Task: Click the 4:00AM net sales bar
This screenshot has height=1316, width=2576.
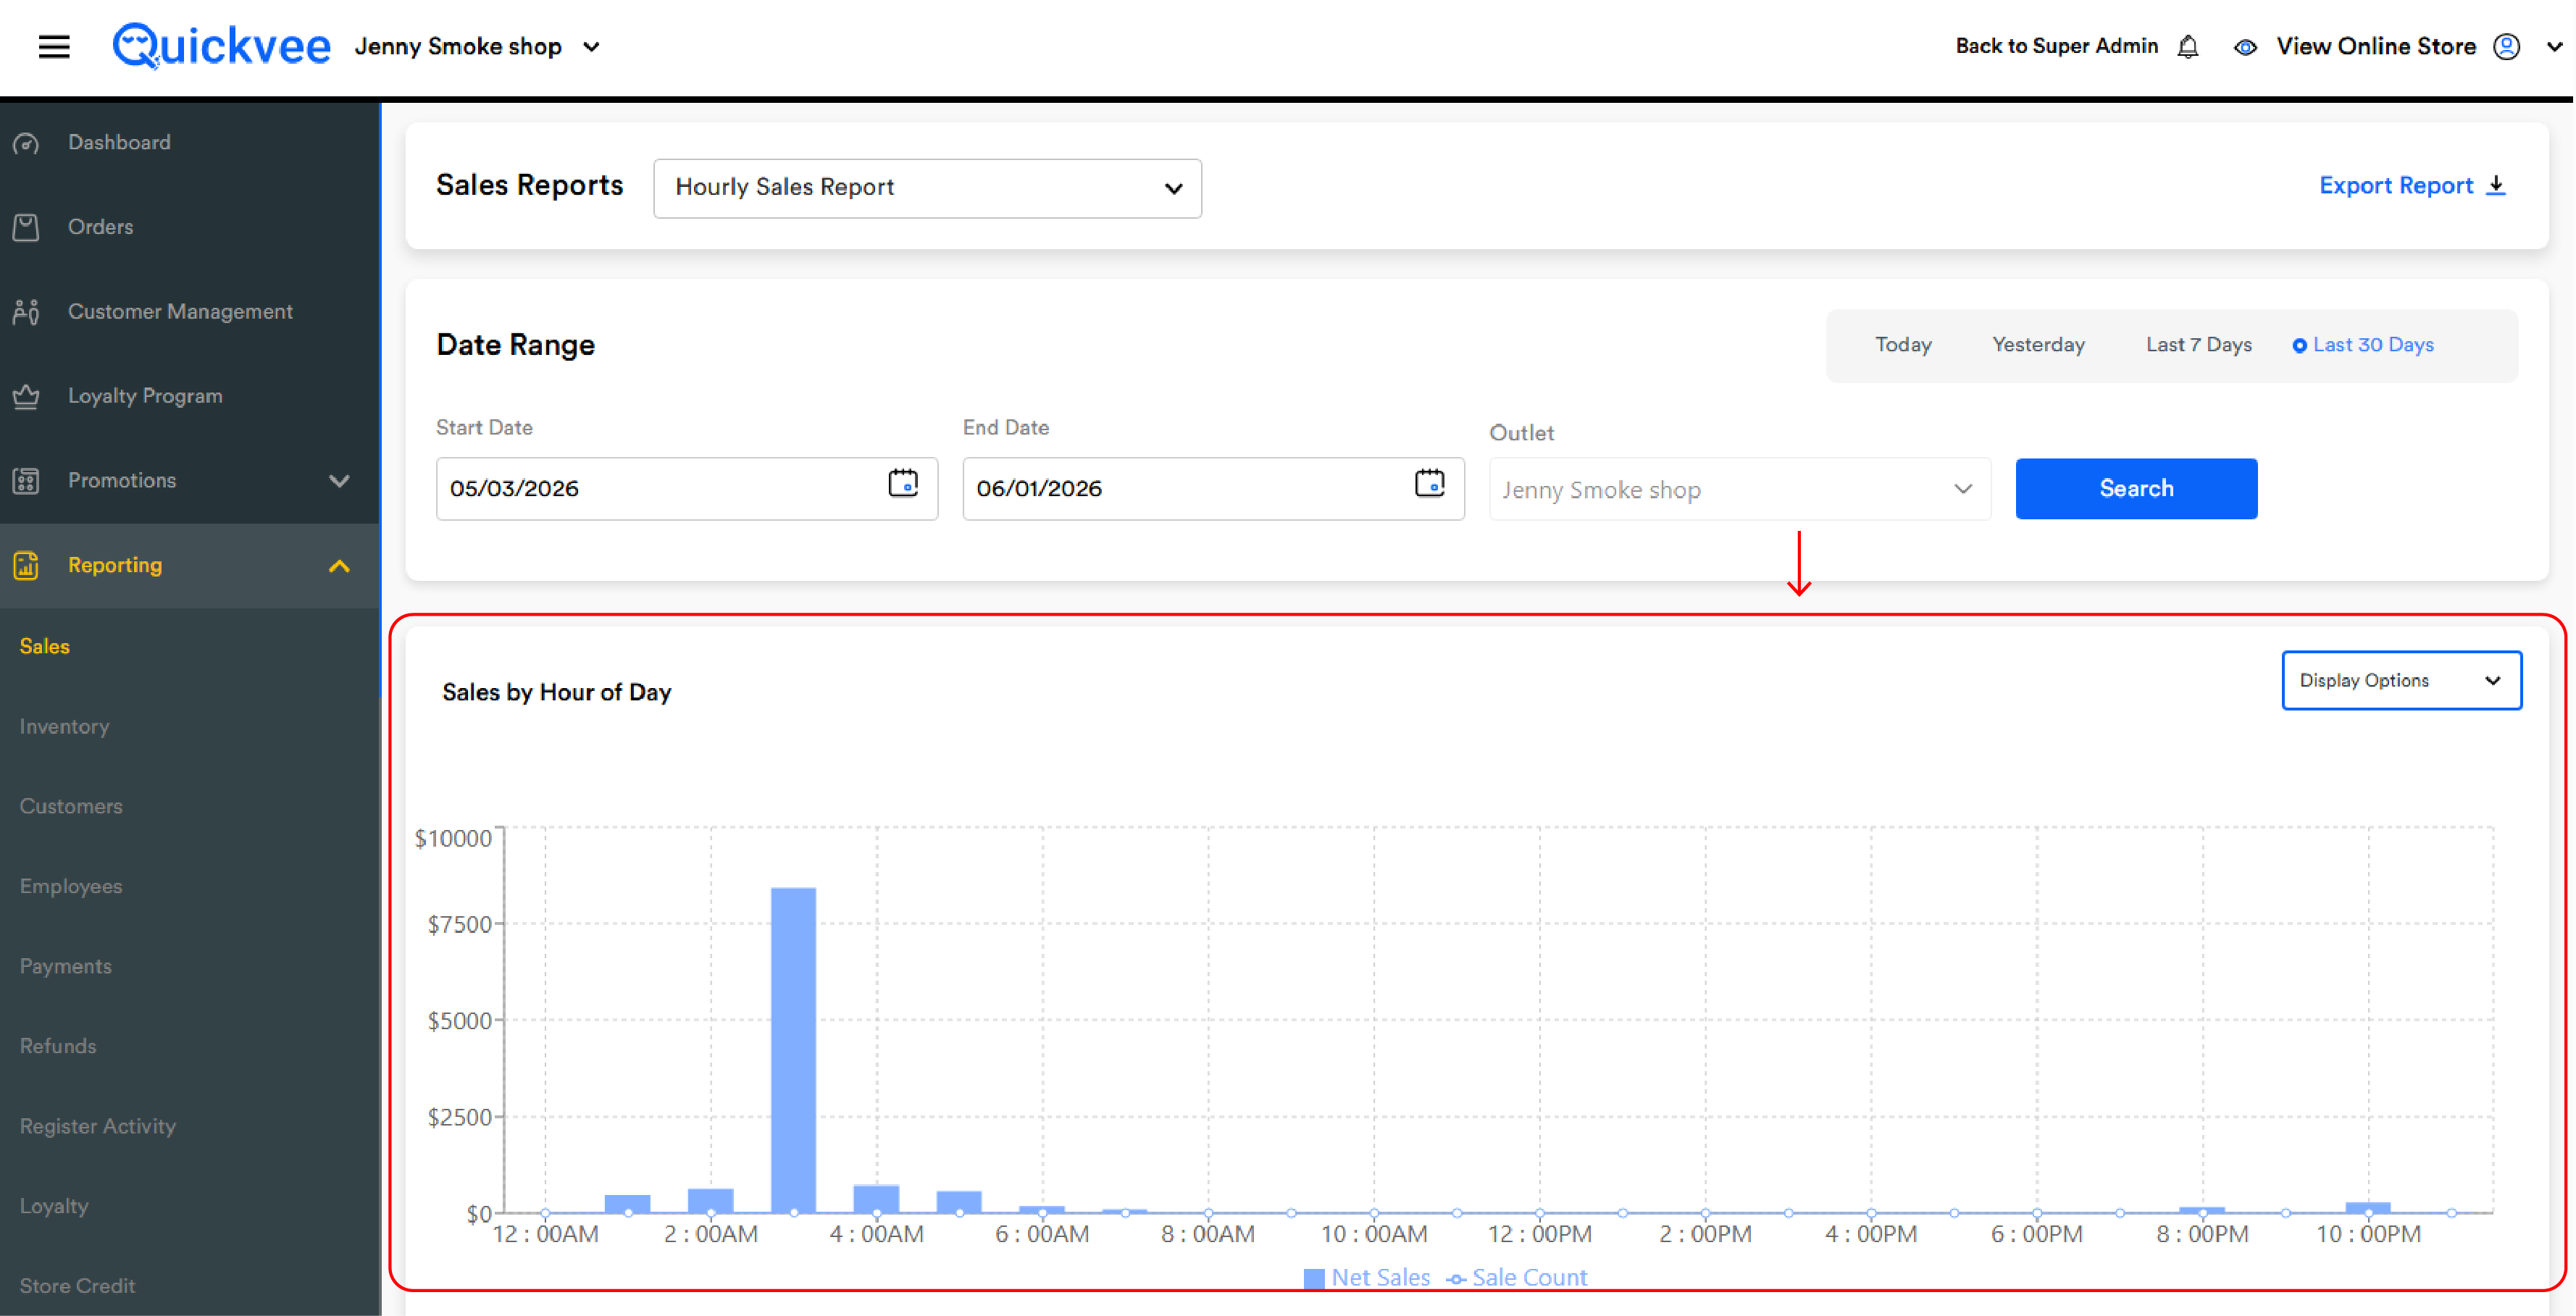Action: tap(876, 1198)
